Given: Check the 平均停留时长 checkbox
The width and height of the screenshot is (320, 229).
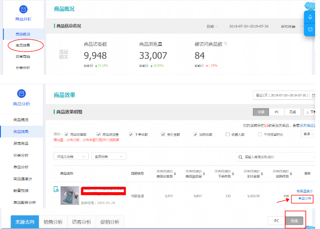Looking at the screenshot, I should 259,134.
